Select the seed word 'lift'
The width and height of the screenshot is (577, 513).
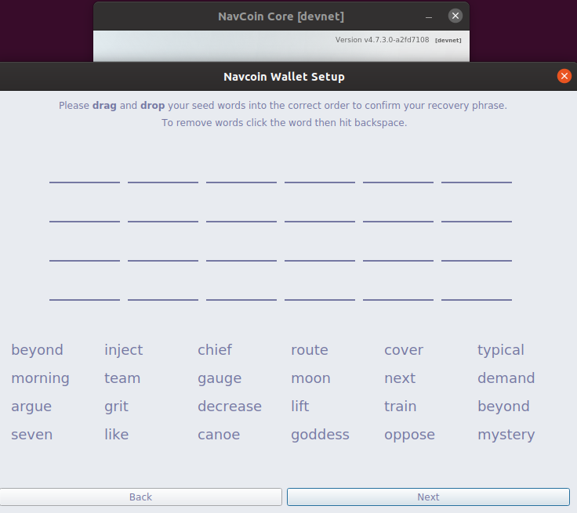(300, 406)
